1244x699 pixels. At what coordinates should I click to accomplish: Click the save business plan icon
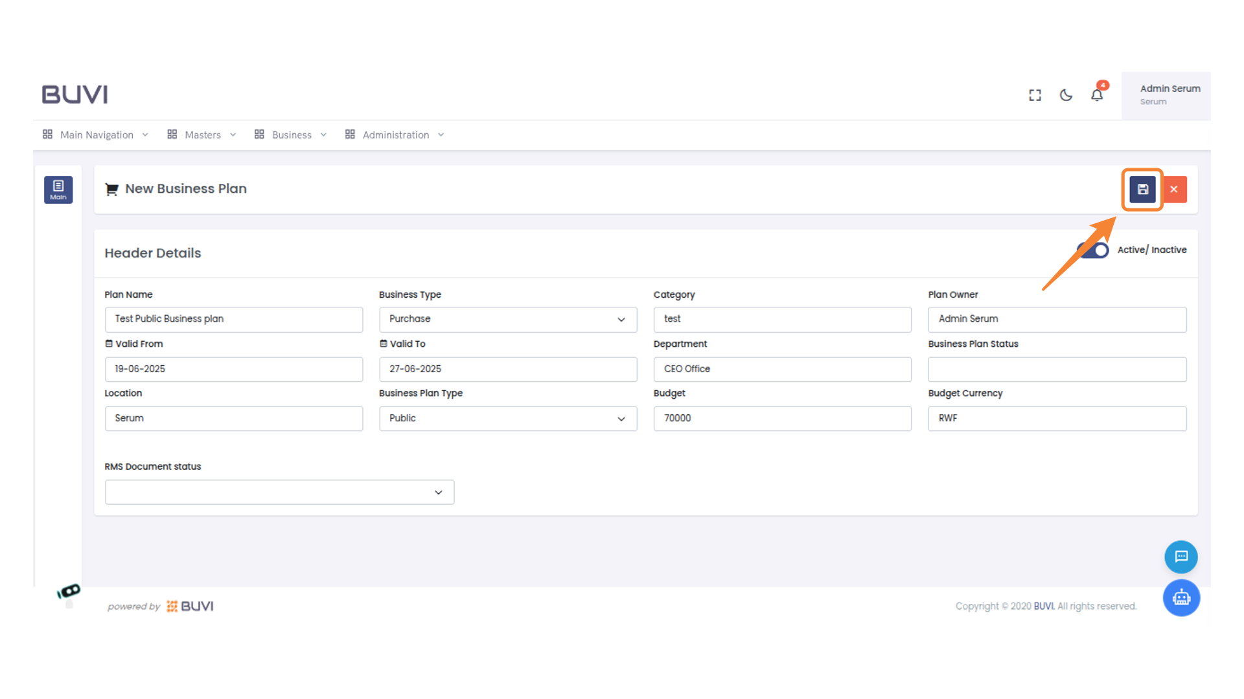coord(1142,190)
